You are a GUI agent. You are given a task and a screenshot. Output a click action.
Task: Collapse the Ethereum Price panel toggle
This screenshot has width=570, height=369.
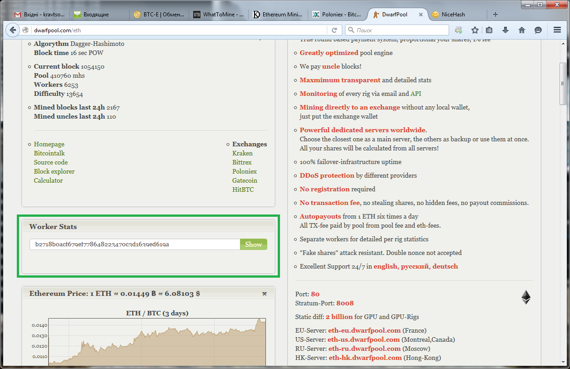pyautogui.click(x=265, y=294)
